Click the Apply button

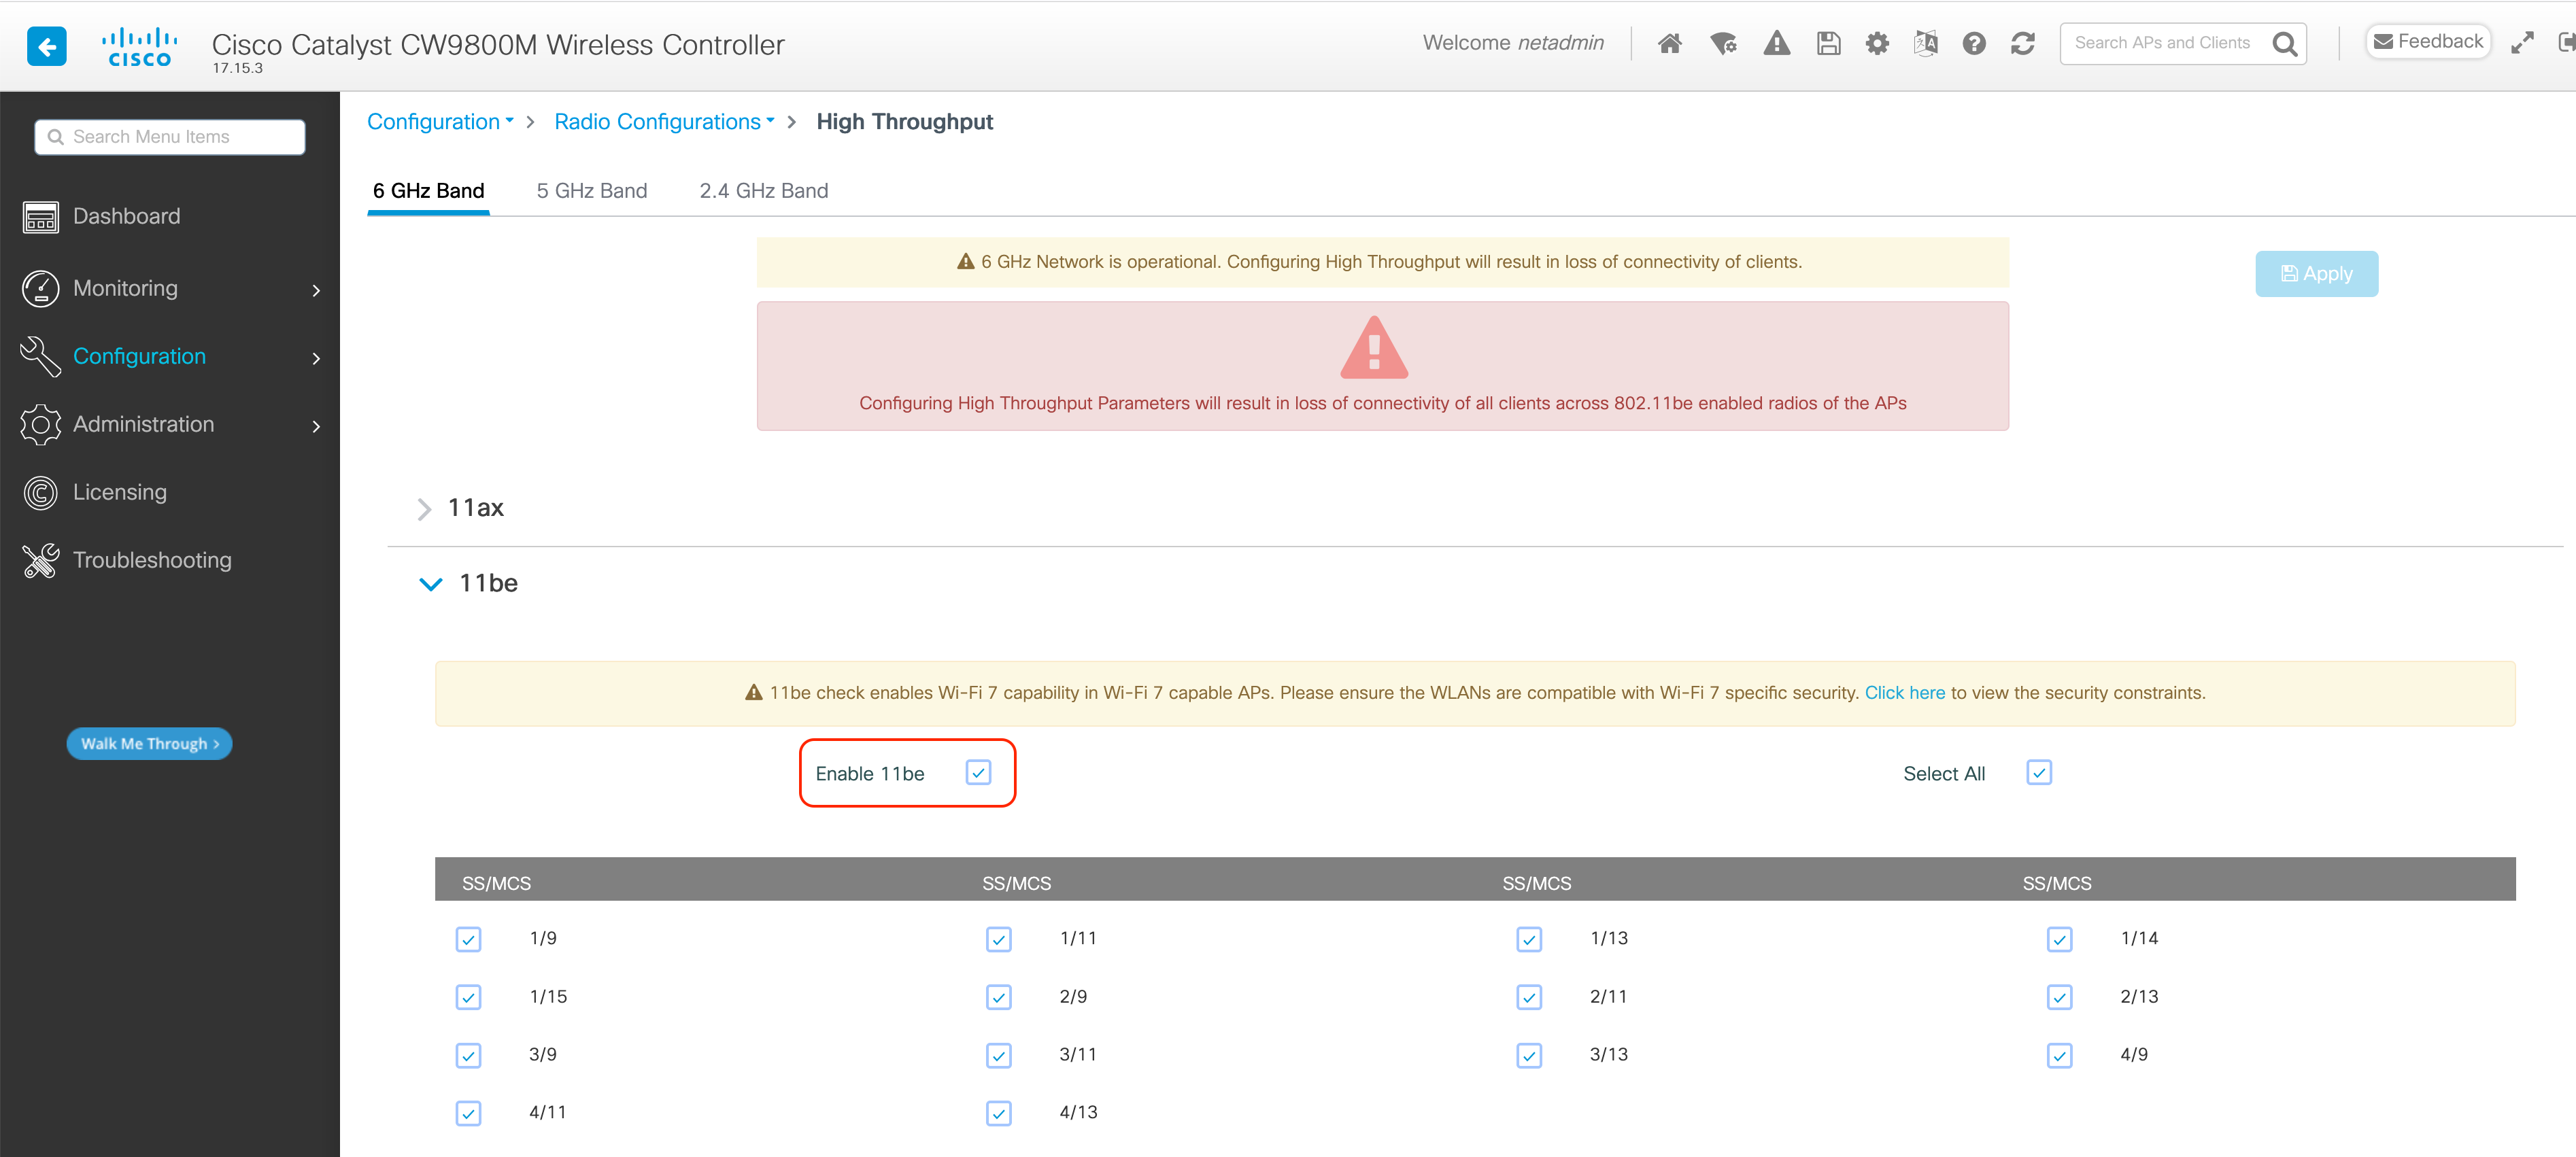tap(2316, 274)
